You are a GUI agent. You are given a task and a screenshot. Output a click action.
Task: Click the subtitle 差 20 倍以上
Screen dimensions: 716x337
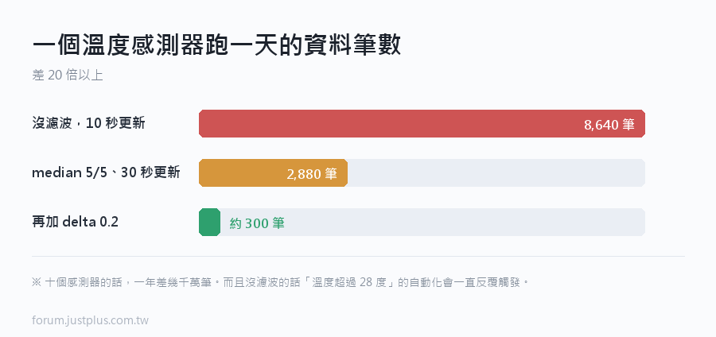click(68, 75)
